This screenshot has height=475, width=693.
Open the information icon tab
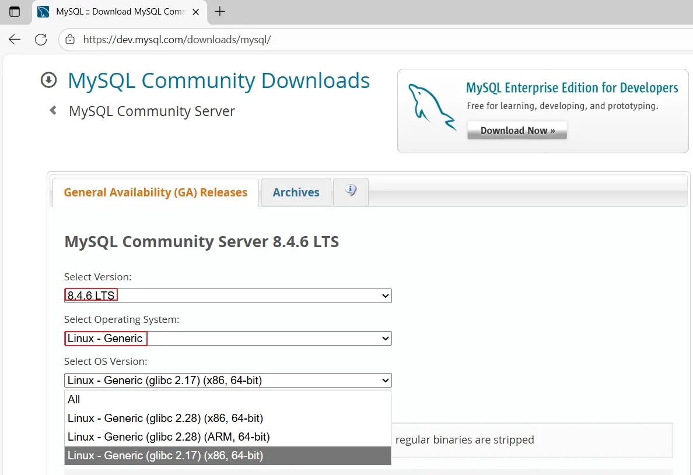click(x=351, y=192)
